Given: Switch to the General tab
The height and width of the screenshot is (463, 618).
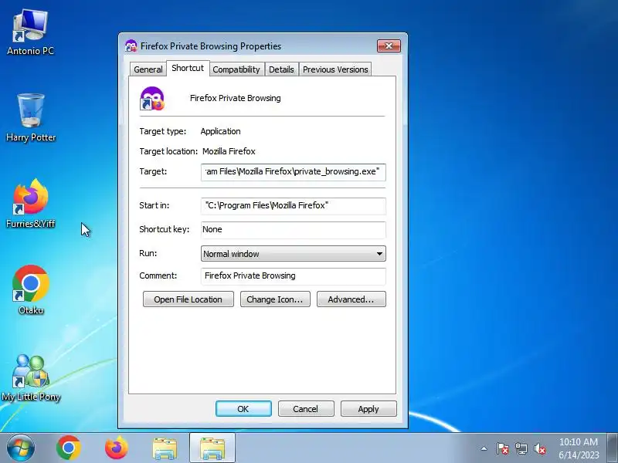Looking at the screenshot, I should (148, 69).
